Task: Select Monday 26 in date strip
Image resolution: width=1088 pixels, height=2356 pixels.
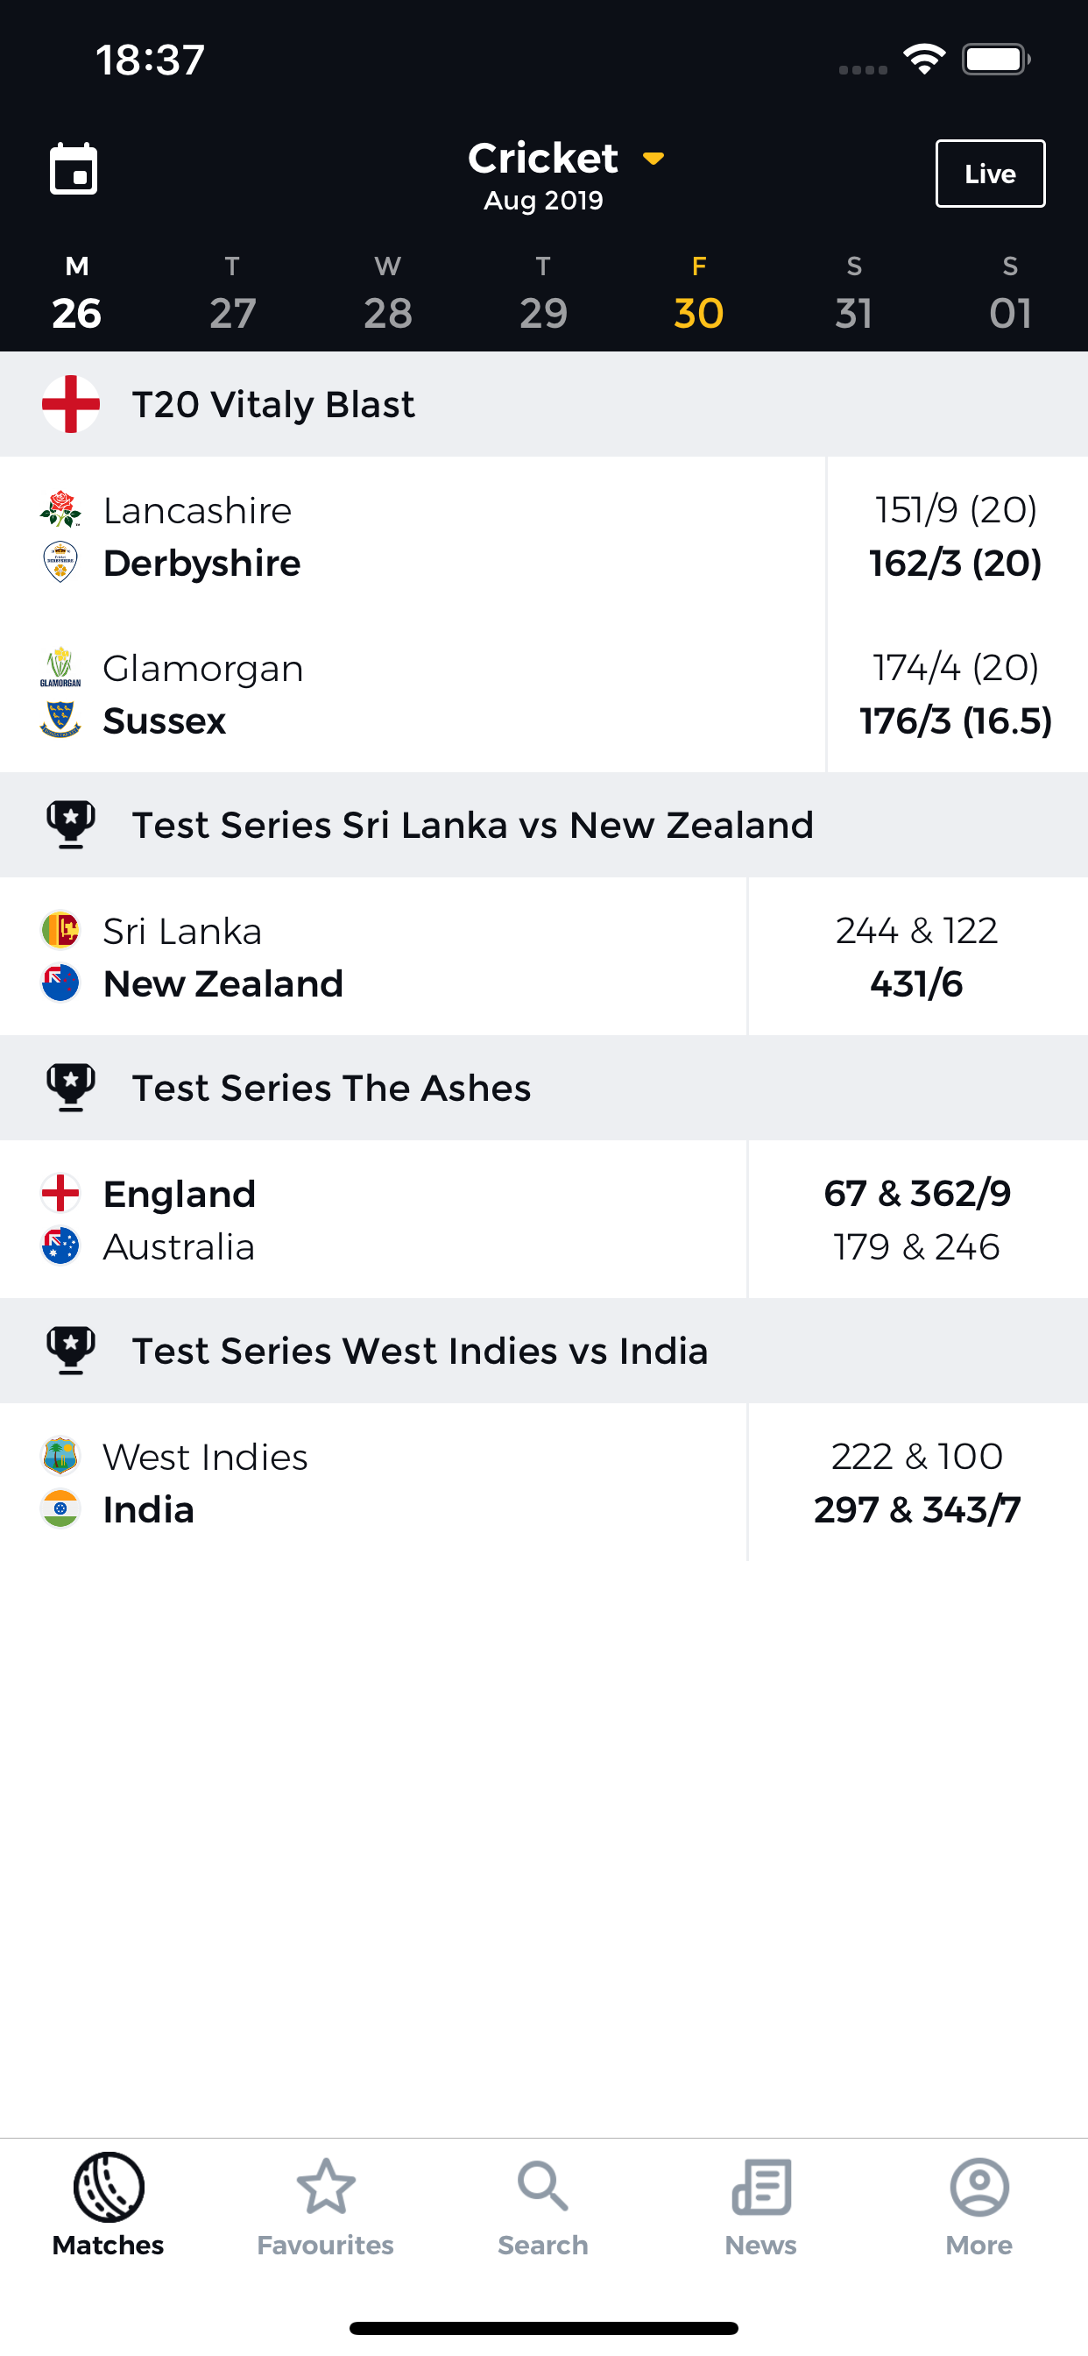Action: [x=77, y=294]
